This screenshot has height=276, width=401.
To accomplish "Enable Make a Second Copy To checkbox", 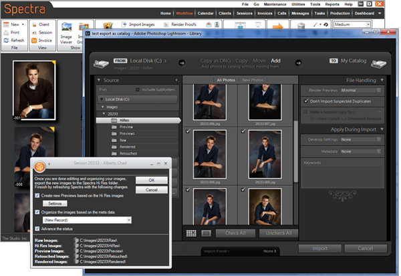I will pyautogui.click(x=305, y=112).
